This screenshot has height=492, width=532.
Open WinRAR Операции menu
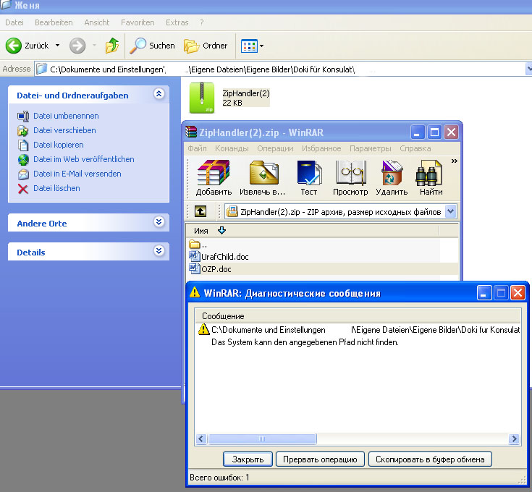tap(275, 148)
